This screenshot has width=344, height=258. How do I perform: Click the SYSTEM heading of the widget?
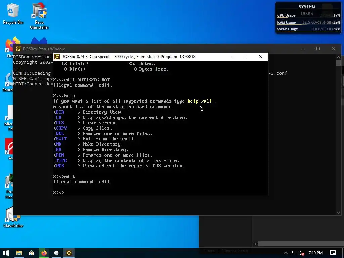(307, 7)
